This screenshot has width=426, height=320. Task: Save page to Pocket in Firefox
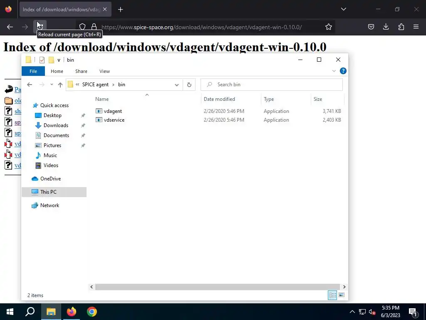tap(371, 27)
